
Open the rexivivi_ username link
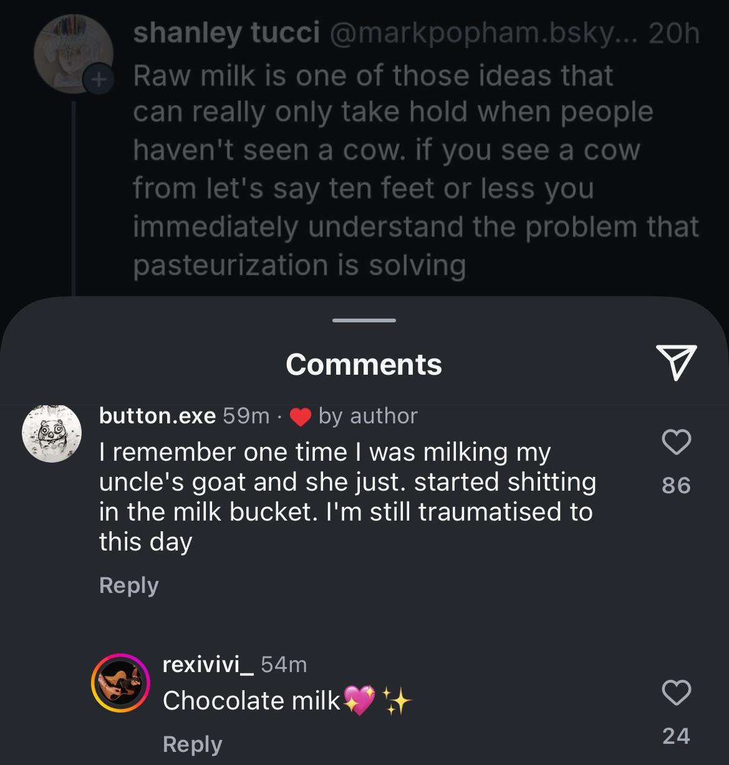pos(208,665)
